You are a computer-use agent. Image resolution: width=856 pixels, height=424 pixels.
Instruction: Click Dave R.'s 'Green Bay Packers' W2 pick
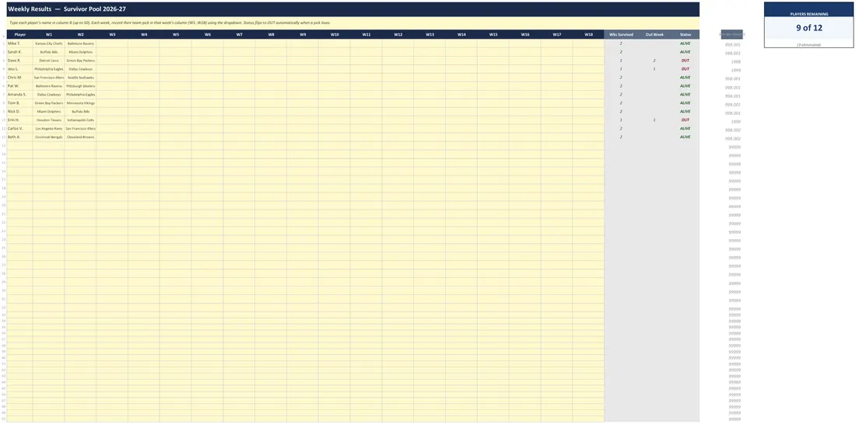(x=80, y=61)
